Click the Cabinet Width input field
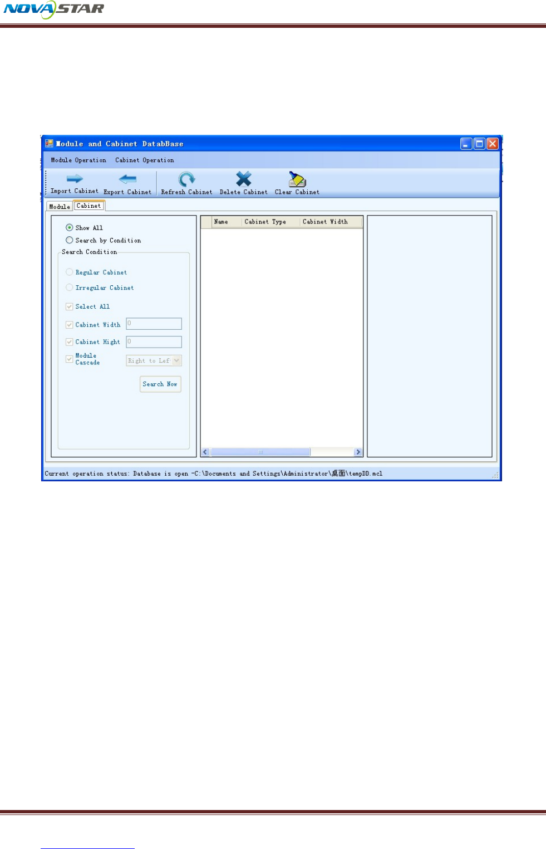 point(154,324)
